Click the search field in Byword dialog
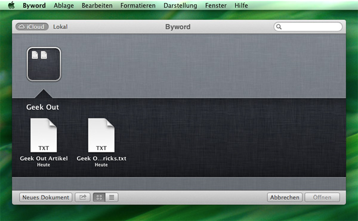The image size is (358, 221). pos(308,27)
